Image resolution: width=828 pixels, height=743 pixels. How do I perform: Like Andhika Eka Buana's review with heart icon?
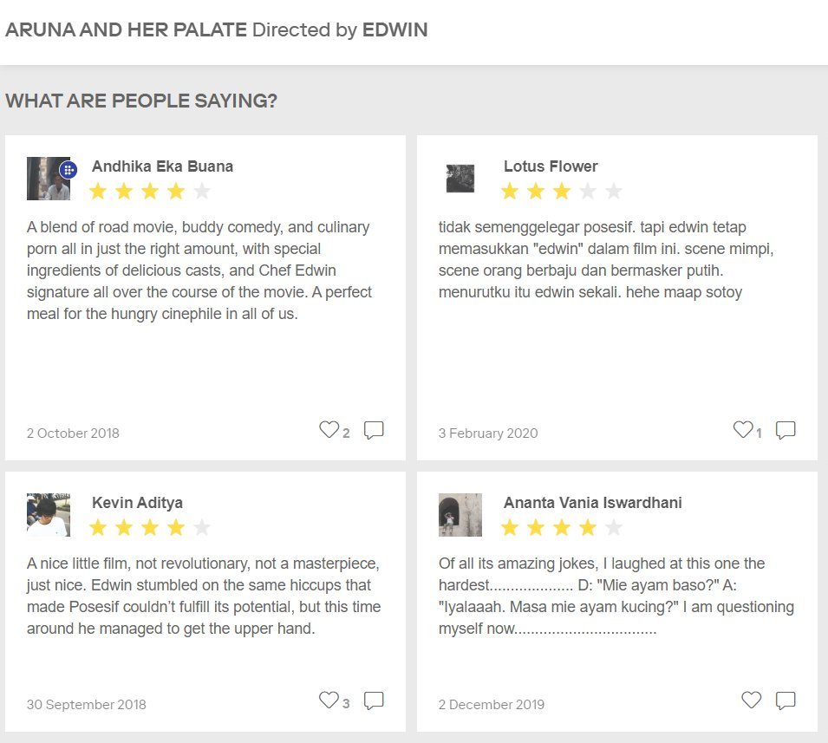329,430
